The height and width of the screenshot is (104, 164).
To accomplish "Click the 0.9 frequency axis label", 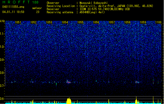I will (2, 60).
